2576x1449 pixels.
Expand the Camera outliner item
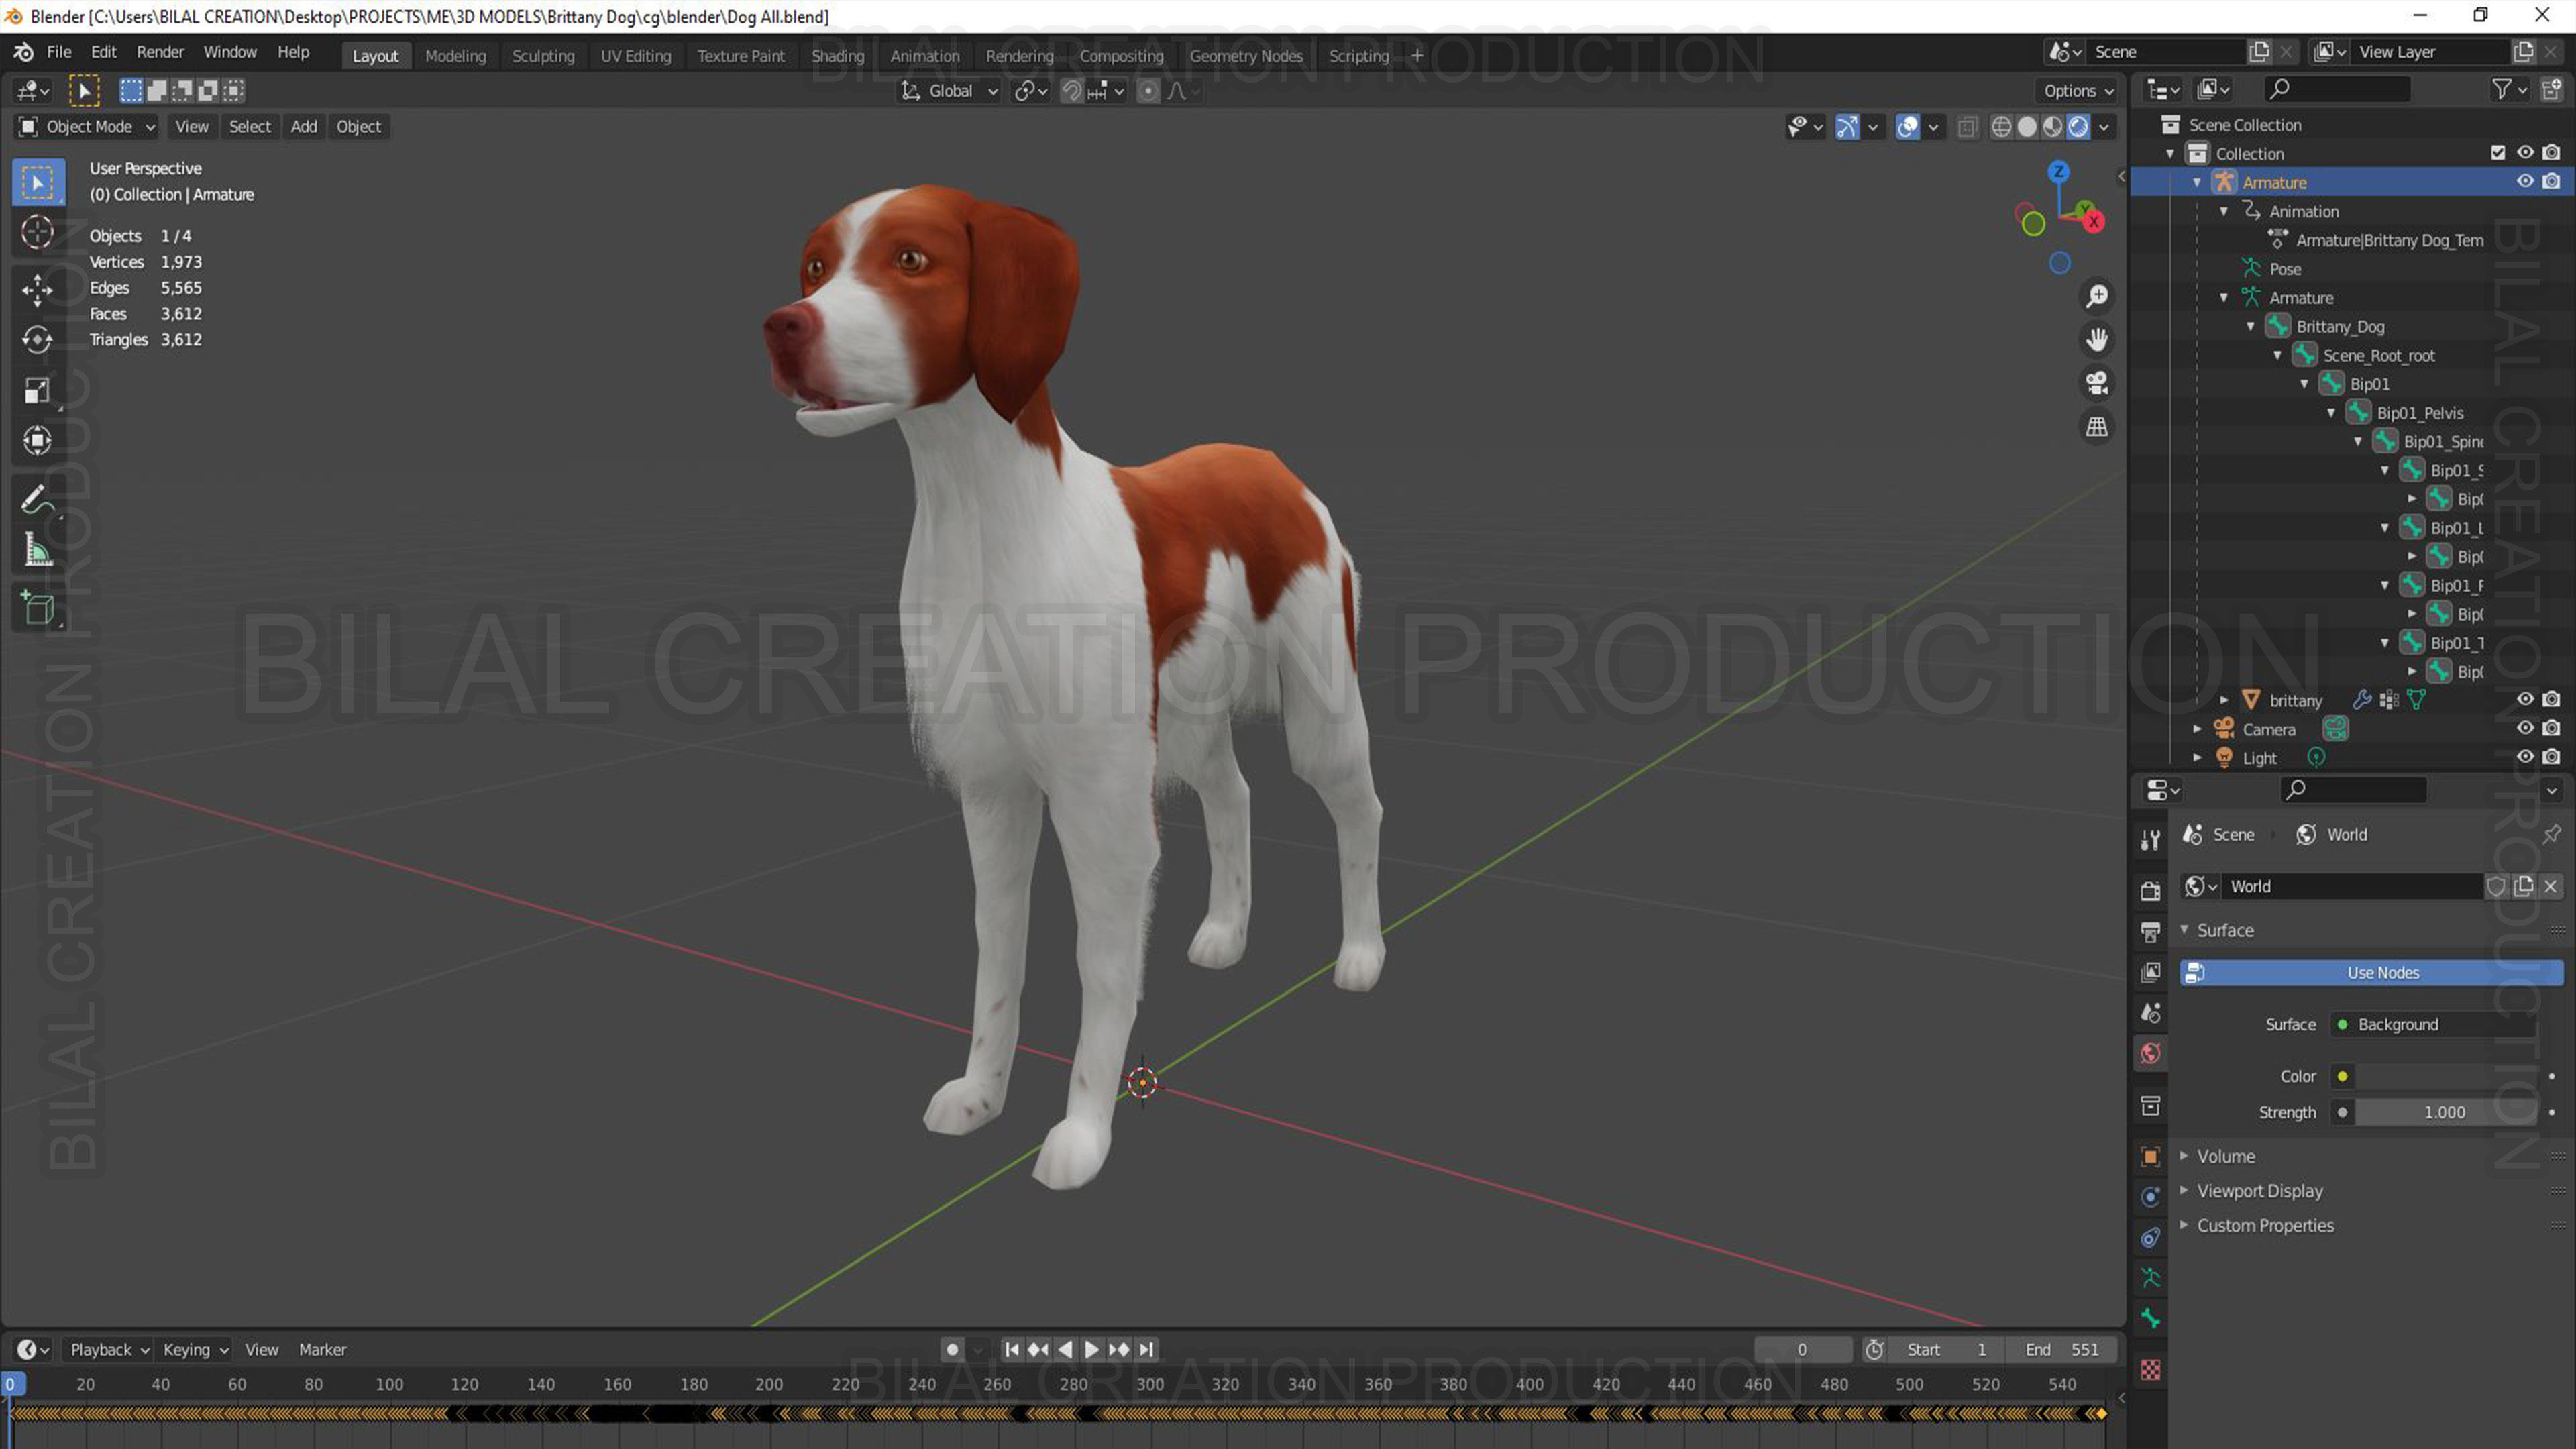coord(2197,729)
